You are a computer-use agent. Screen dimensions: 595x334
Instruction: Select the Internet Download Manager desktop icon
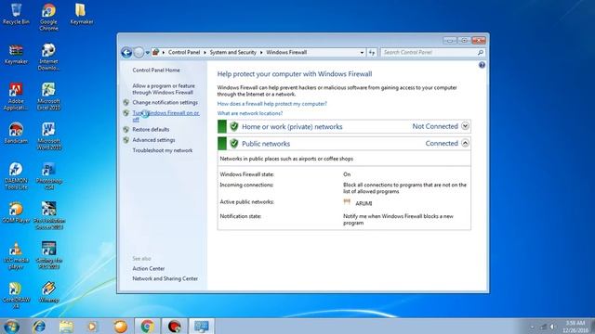[x=48, y=57]
